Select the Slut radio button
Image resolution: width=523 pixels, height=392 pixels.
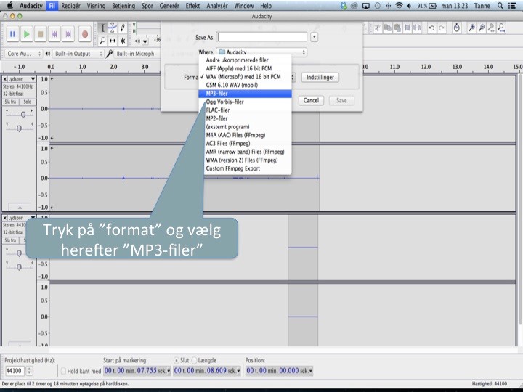176,360
